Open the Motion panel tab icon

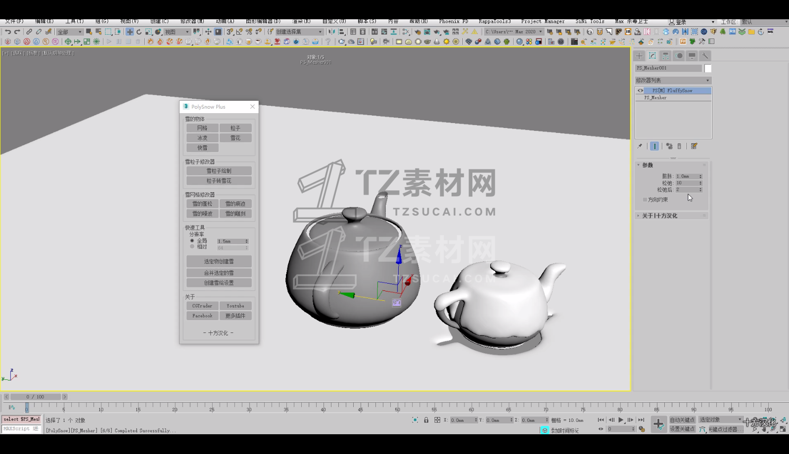[x=679, y=56]
